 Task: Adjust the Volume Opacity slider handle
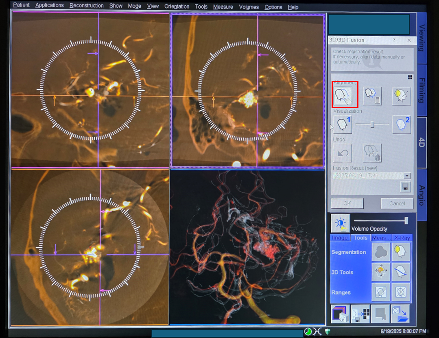click(406, 220)
